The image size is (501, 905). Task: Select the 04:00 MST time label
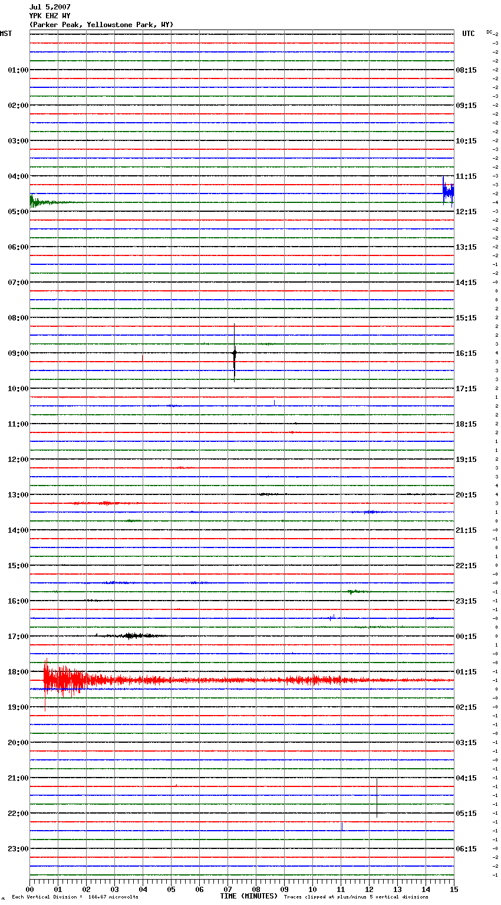click(x=18, y=176)
